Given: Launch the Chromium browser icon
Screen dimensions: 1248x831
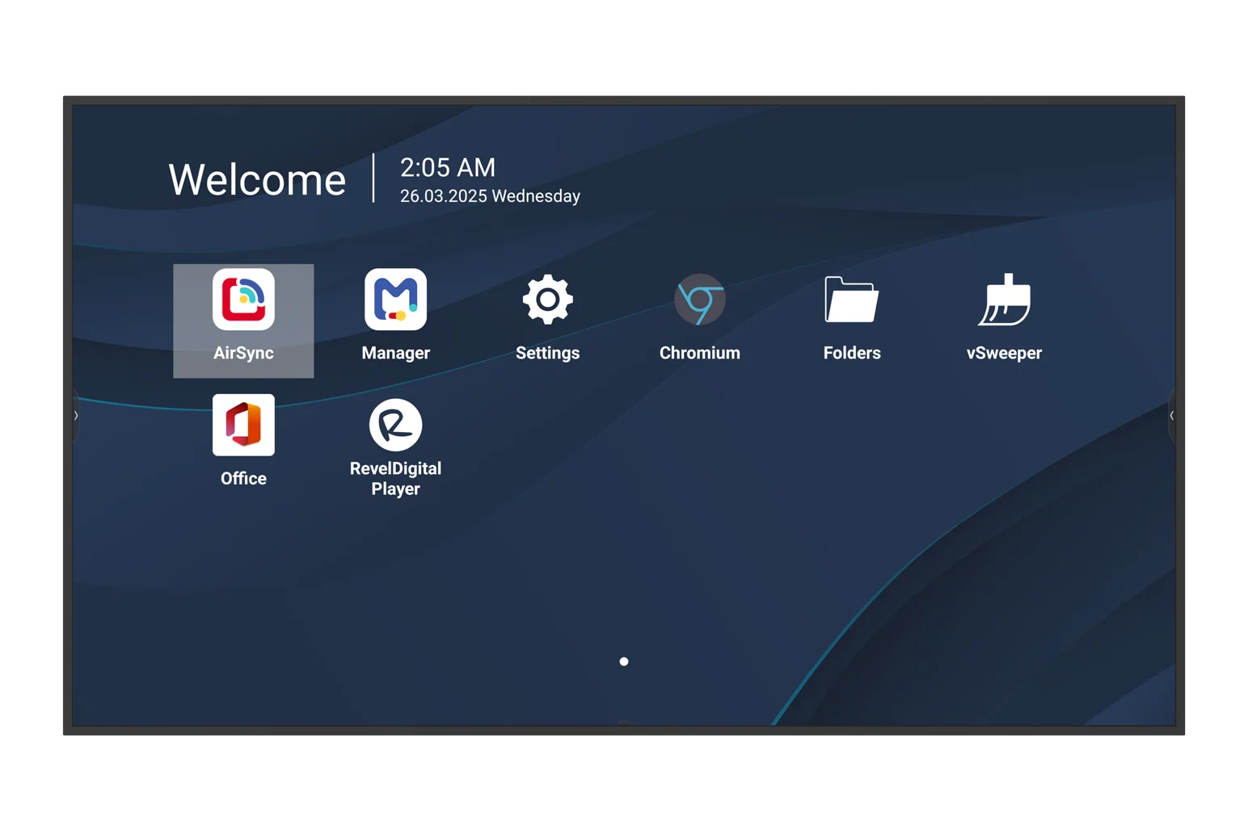Looking at the screenshot, I should click(700, 300).
